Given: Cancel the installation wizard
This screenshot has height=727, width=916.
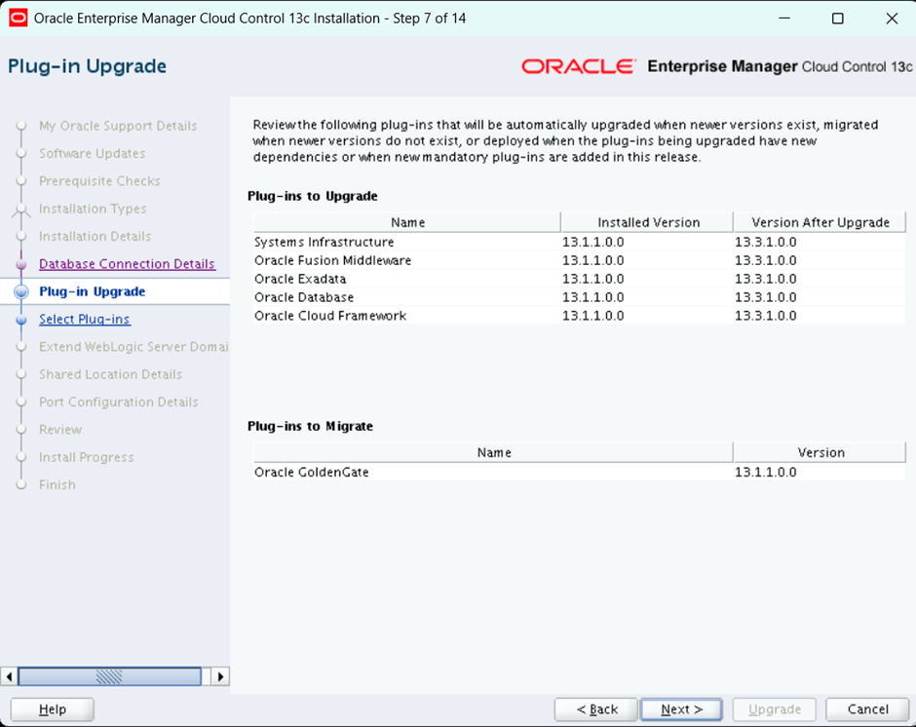Looking at the screenshot, I should pos(867,709).
